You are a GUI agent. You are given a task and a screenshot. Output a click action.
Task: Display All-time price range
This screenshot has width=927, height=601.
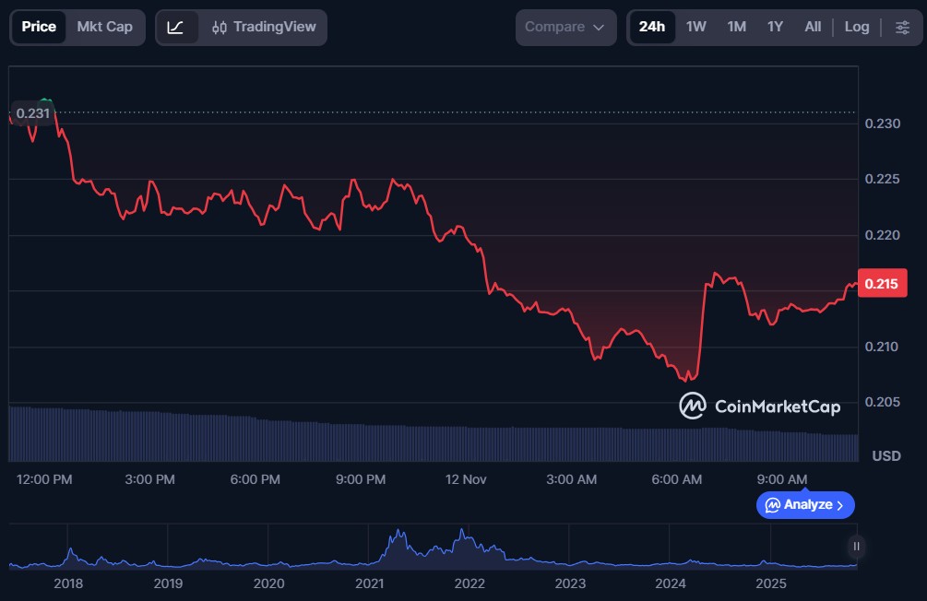click(x=813, y=27)
